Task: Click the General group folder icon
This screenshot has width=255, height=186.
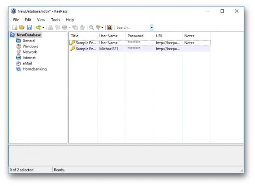Action: [19, 41]
